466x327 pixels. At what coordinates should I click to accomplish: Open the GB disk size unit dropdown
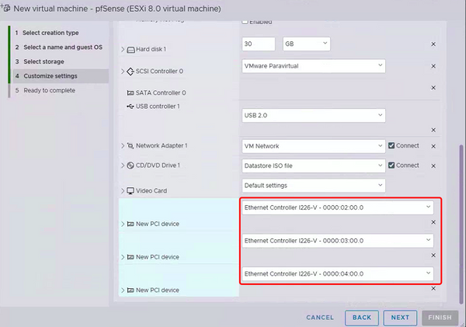point(306,43)
